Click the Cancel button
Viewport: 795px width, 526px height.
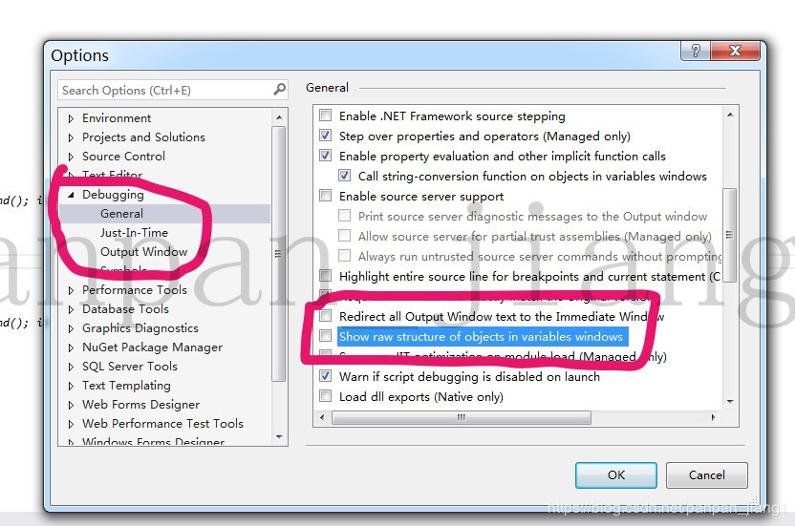[706, 474]
